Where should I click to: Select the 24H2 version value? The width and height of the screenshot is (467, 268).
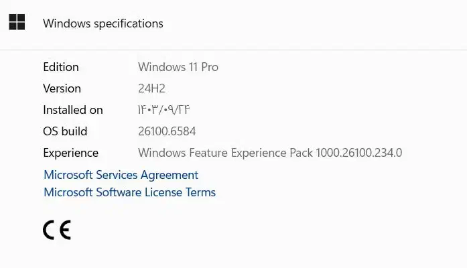click(151, 88)
